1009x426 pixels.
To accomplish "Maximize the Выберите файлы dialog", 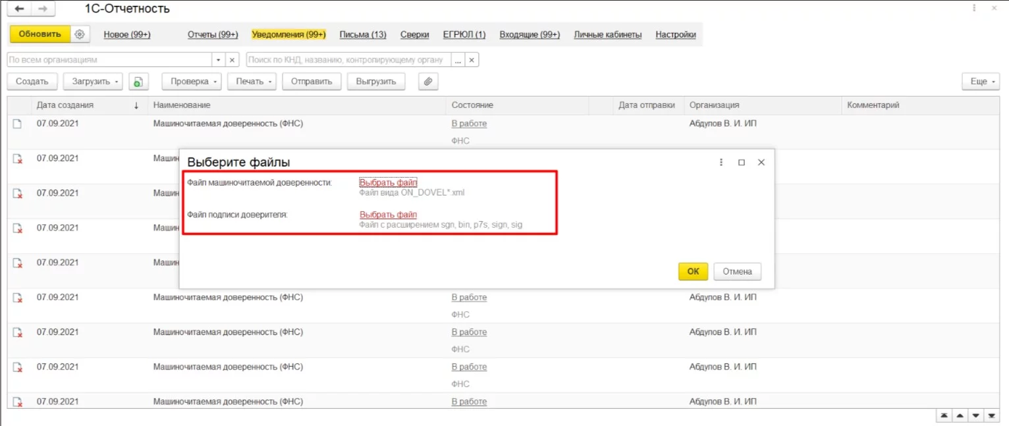I will [741, 163].
